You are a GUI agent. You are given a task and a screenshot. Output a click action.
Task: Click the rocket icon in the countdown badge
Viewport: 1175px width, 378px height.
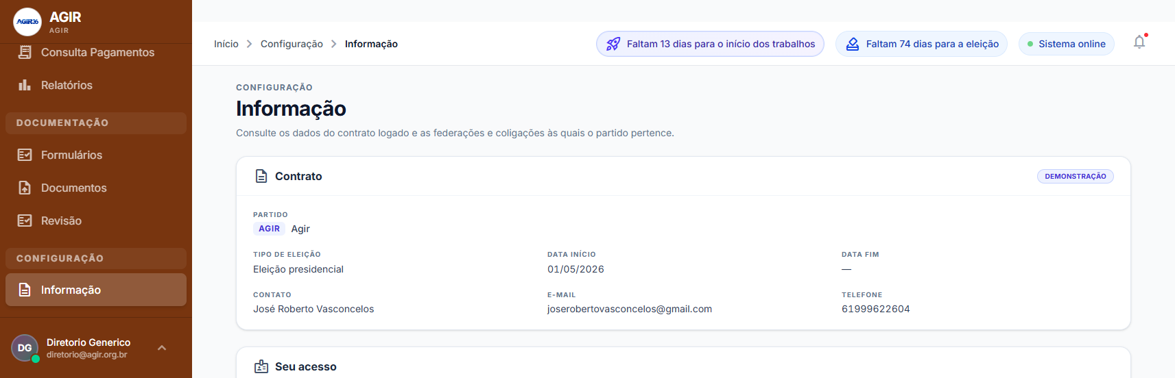[x=613, y=44]
